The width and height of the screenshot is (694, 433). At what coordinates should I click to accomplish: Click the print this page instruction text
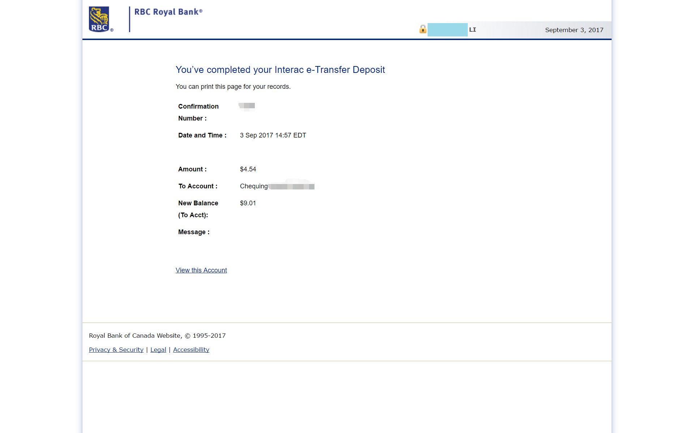tap(233, 87)
